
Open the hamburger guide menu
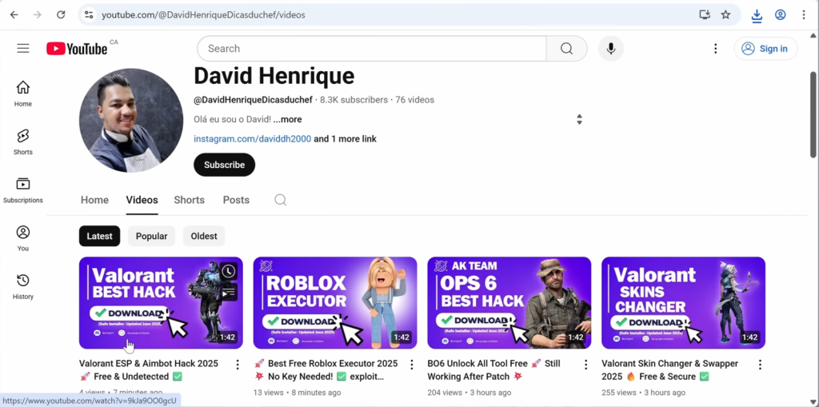pyautogui.click(x=23, y=49)
